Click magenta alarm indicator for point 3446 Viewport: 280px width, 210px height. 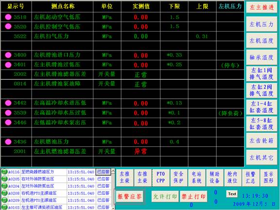tap(8, 122)
